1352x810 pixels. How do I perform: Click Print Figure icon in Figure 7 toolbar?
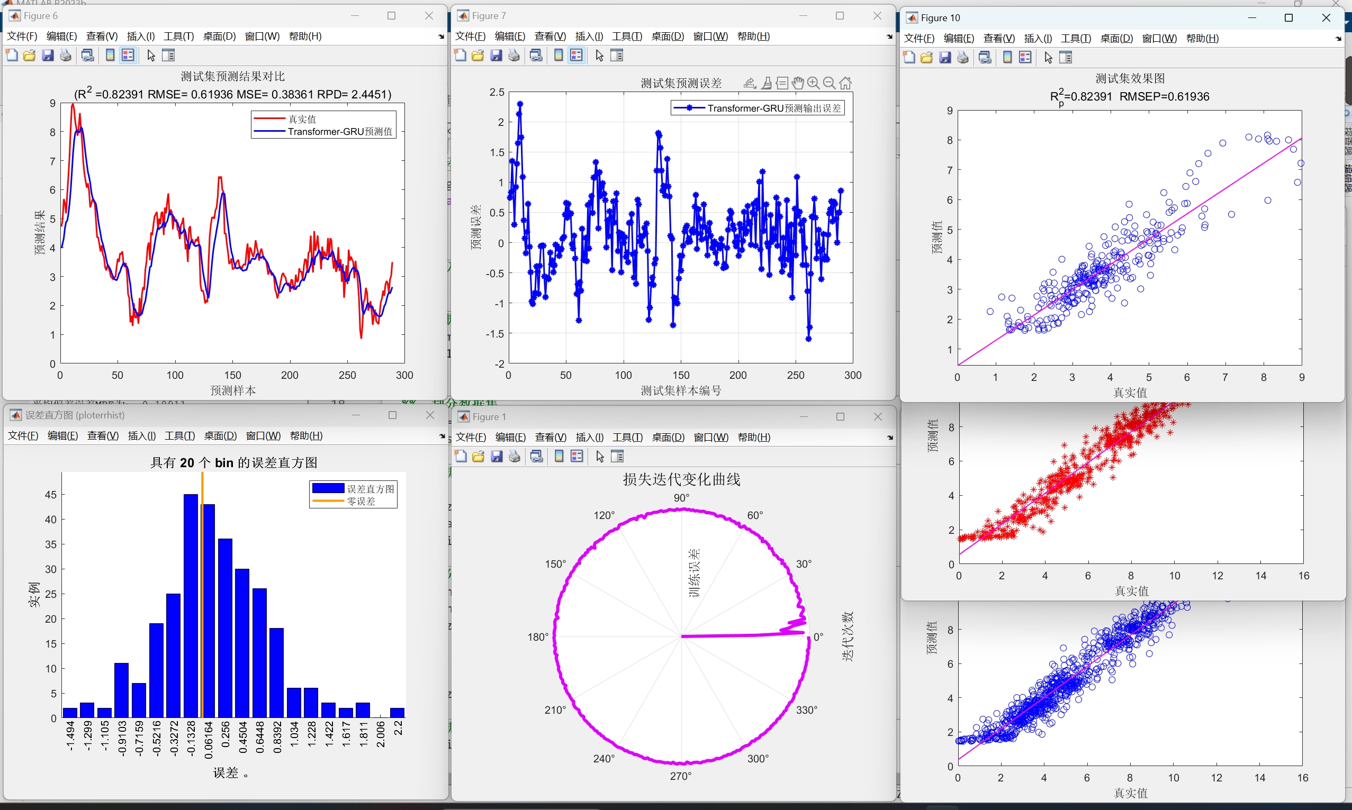(514, 55)
